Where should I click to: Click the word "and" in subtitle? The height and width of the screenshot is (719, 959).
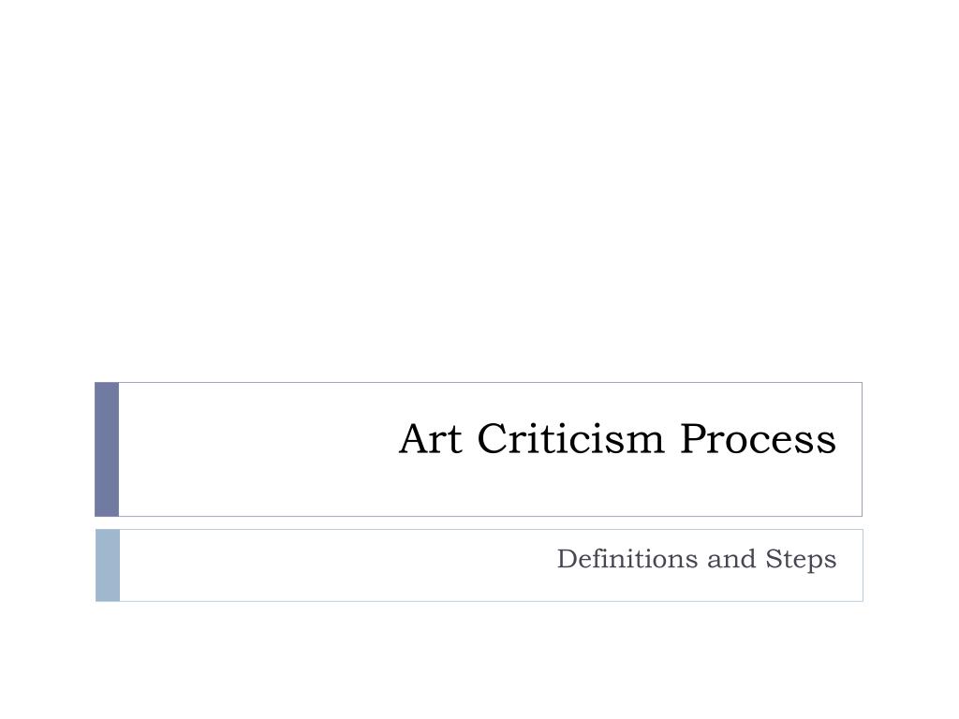pyautogui.click(x=731, y=560)
